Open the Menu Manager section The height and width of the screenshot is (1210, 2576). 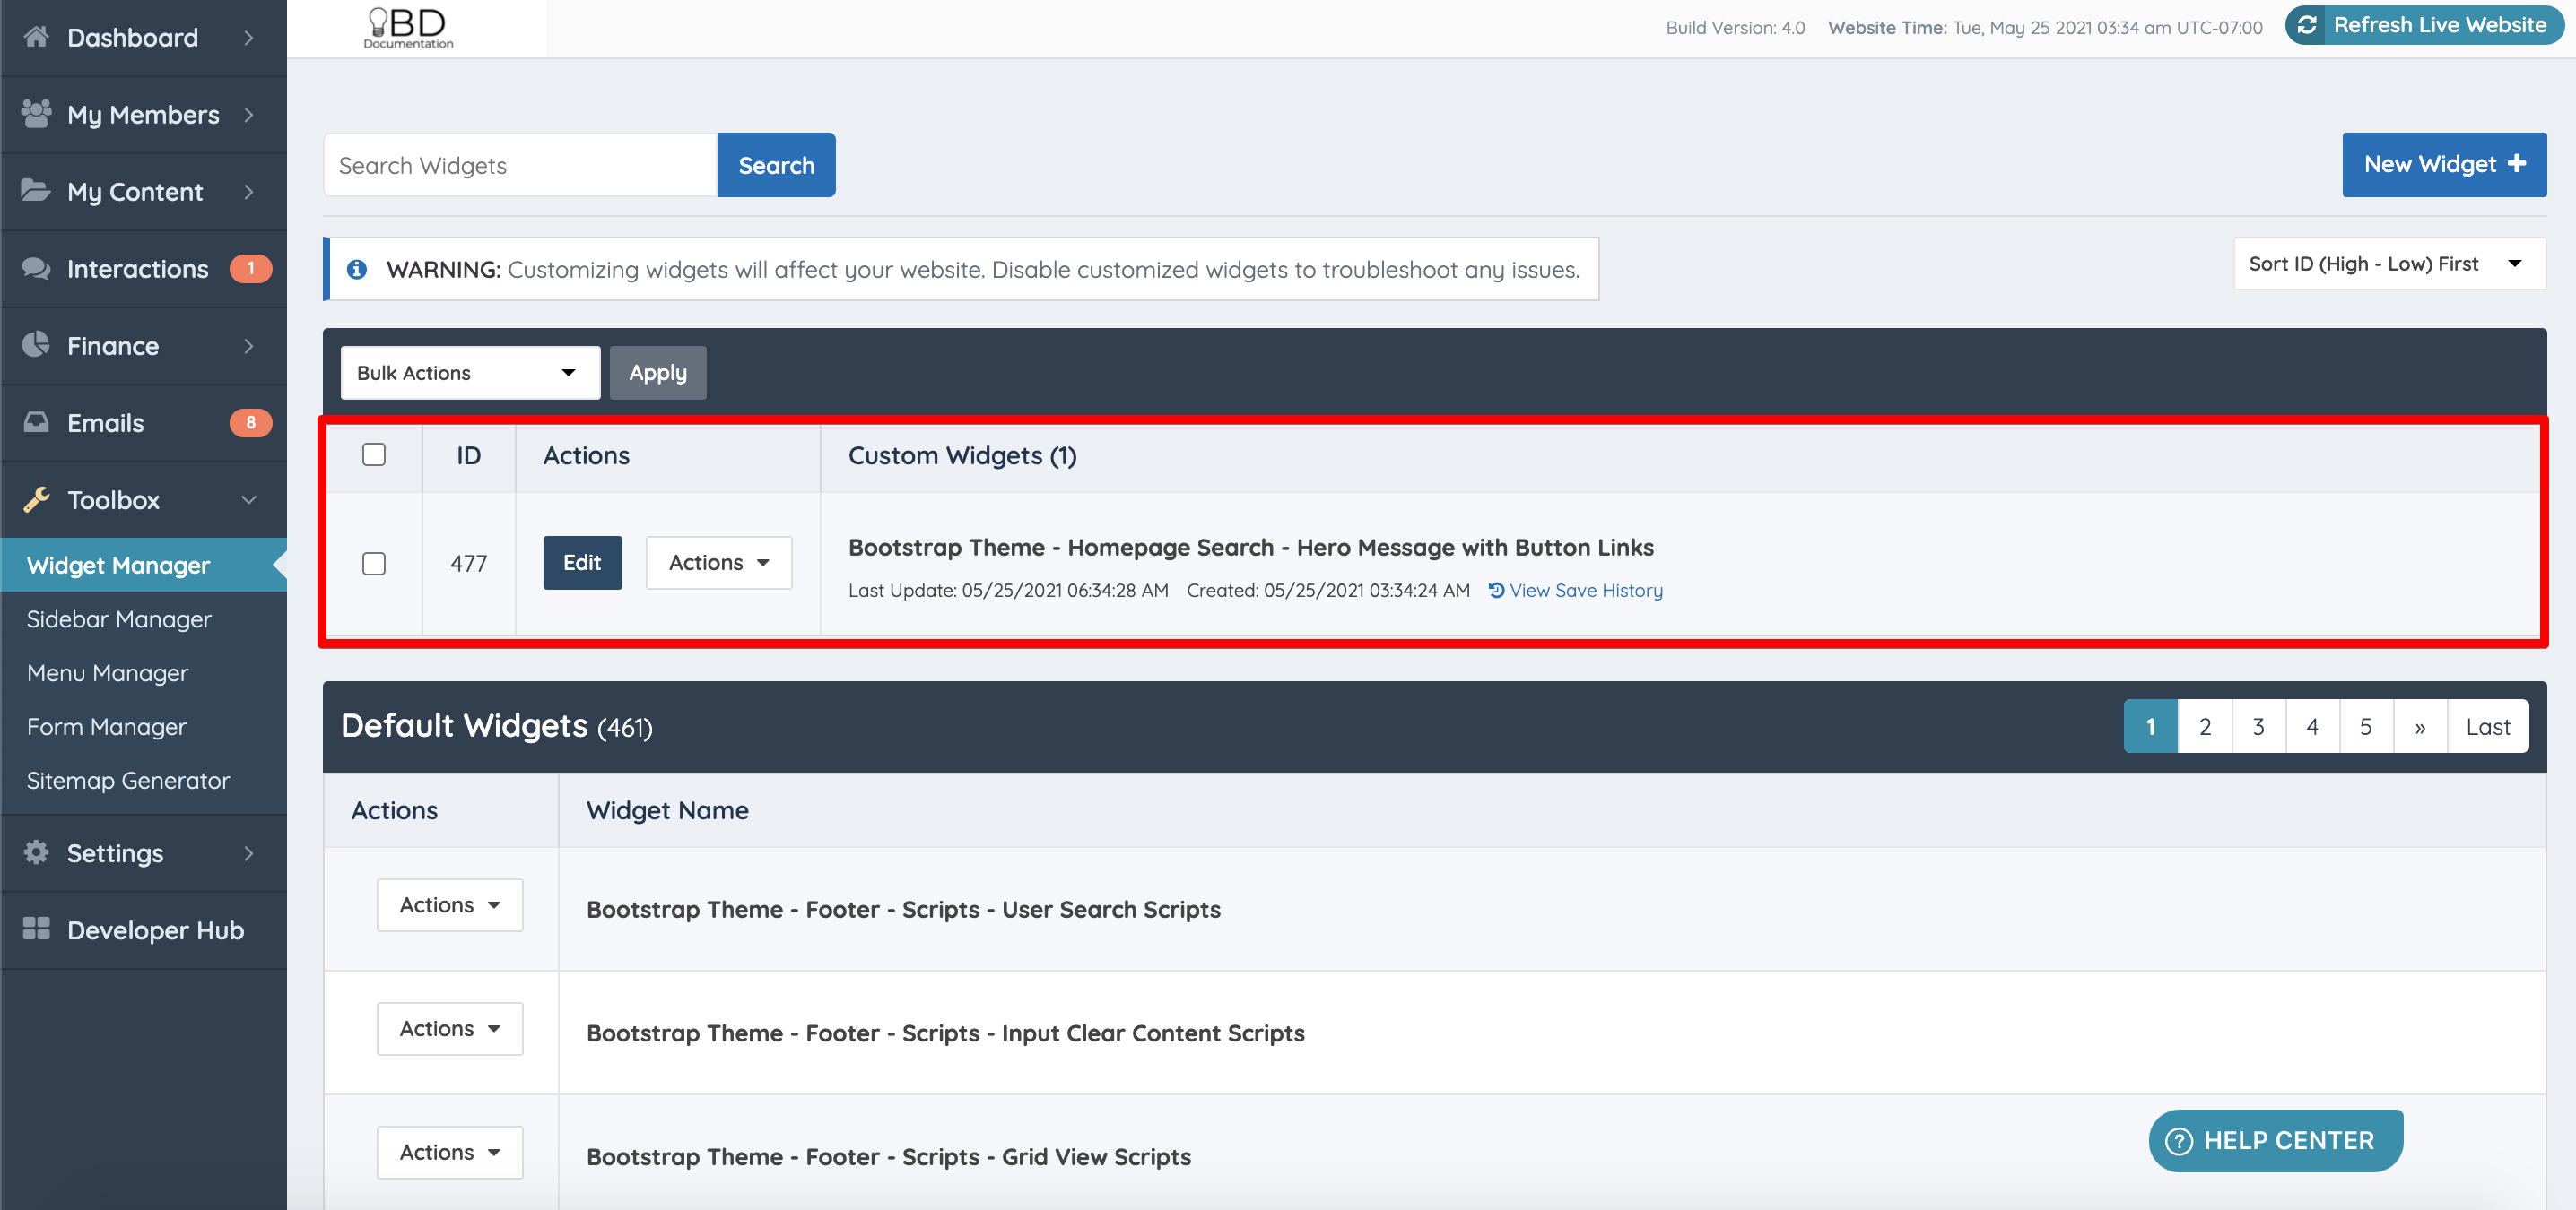(107, 672)
